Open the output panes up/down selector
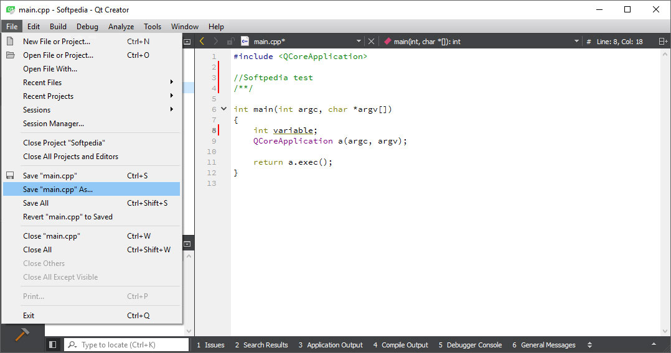 [x=590, y=345]
